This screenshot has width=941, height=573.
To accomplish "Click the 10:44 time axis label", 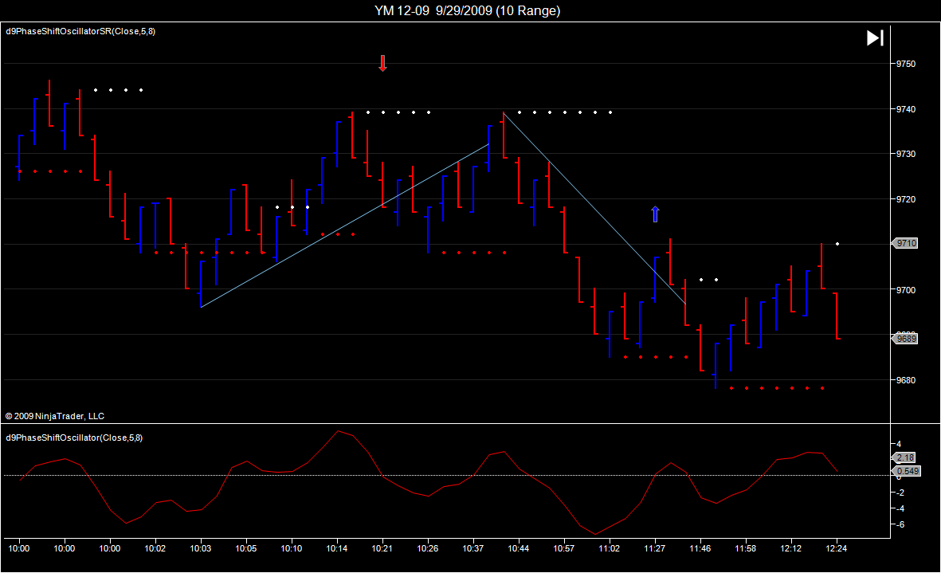I will (519, 548).
